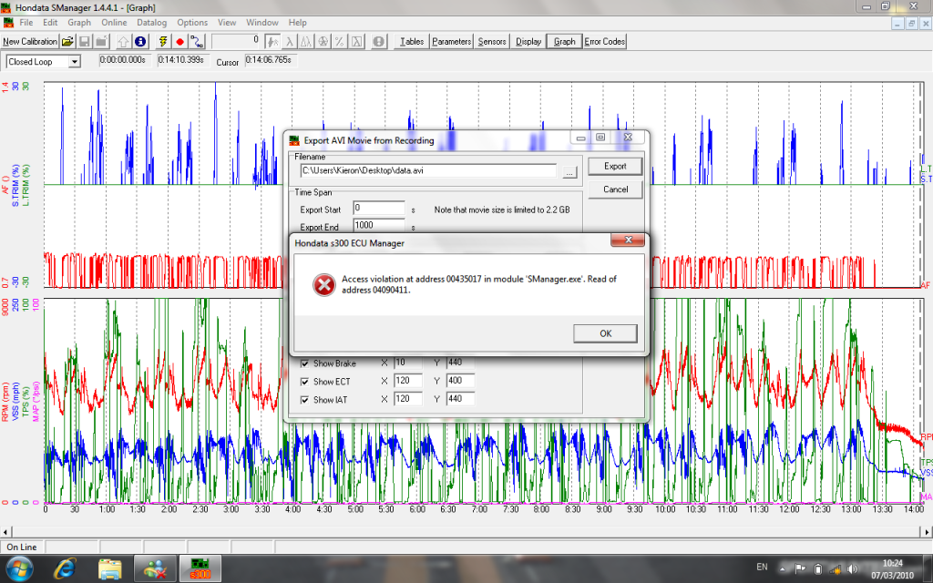Uncheck the Show ECT checkbox
933x583 pixels.
(x=305, y=382)
